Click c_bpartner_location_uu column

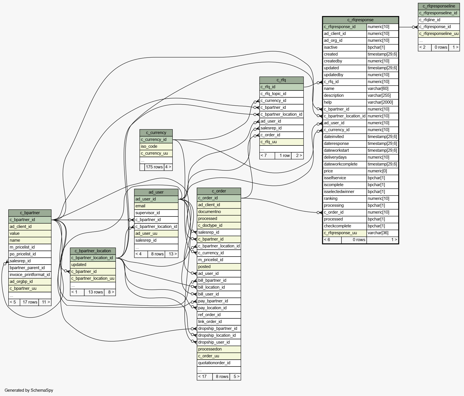(93, 279)
